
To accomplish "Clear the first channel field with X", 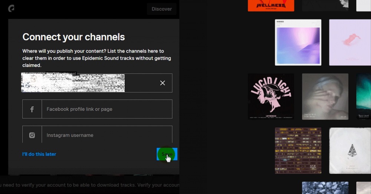I will coord(162,83).
